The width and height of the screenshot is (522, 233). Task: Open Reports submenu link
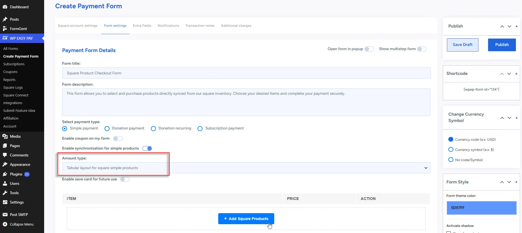(x=9, y=80)
